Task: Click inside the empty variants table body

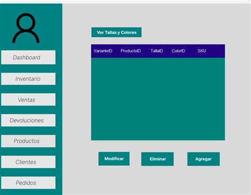Action: click(158, 99)
